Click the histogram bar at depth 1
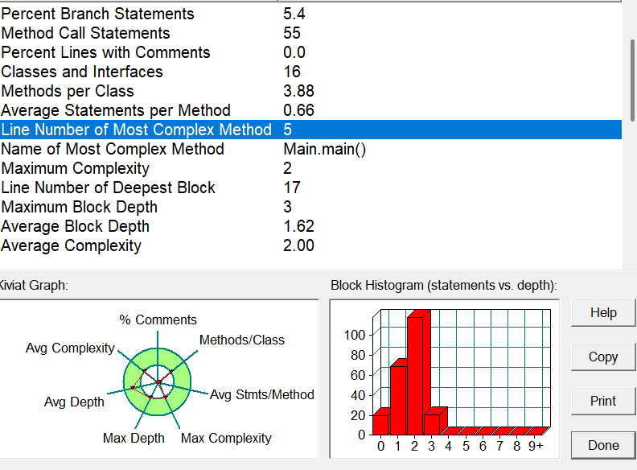 point(399,398)
